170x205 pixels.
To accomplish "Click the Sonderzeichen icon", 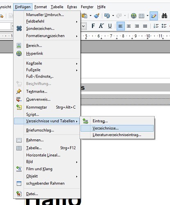I will (x=19, y=29).
